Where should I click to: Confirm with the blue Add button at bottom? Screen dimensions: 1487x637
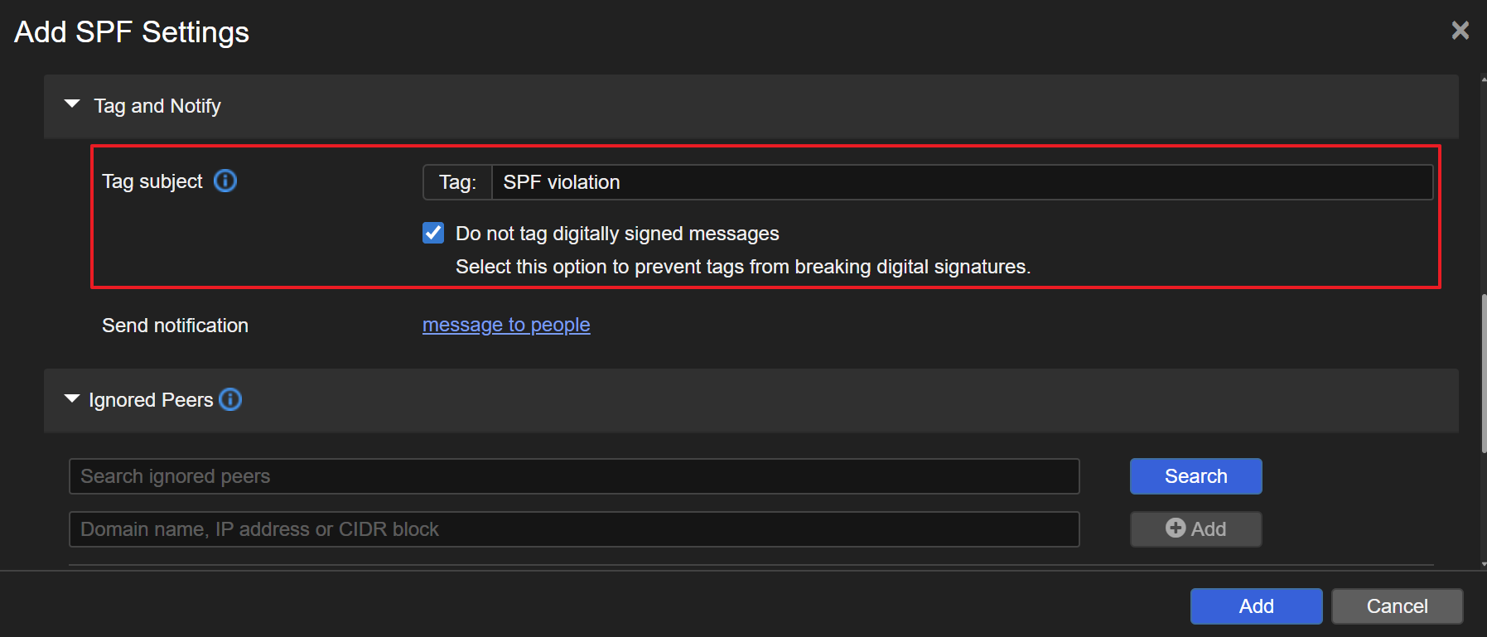pyautogui.click(x=1256, y=606)
